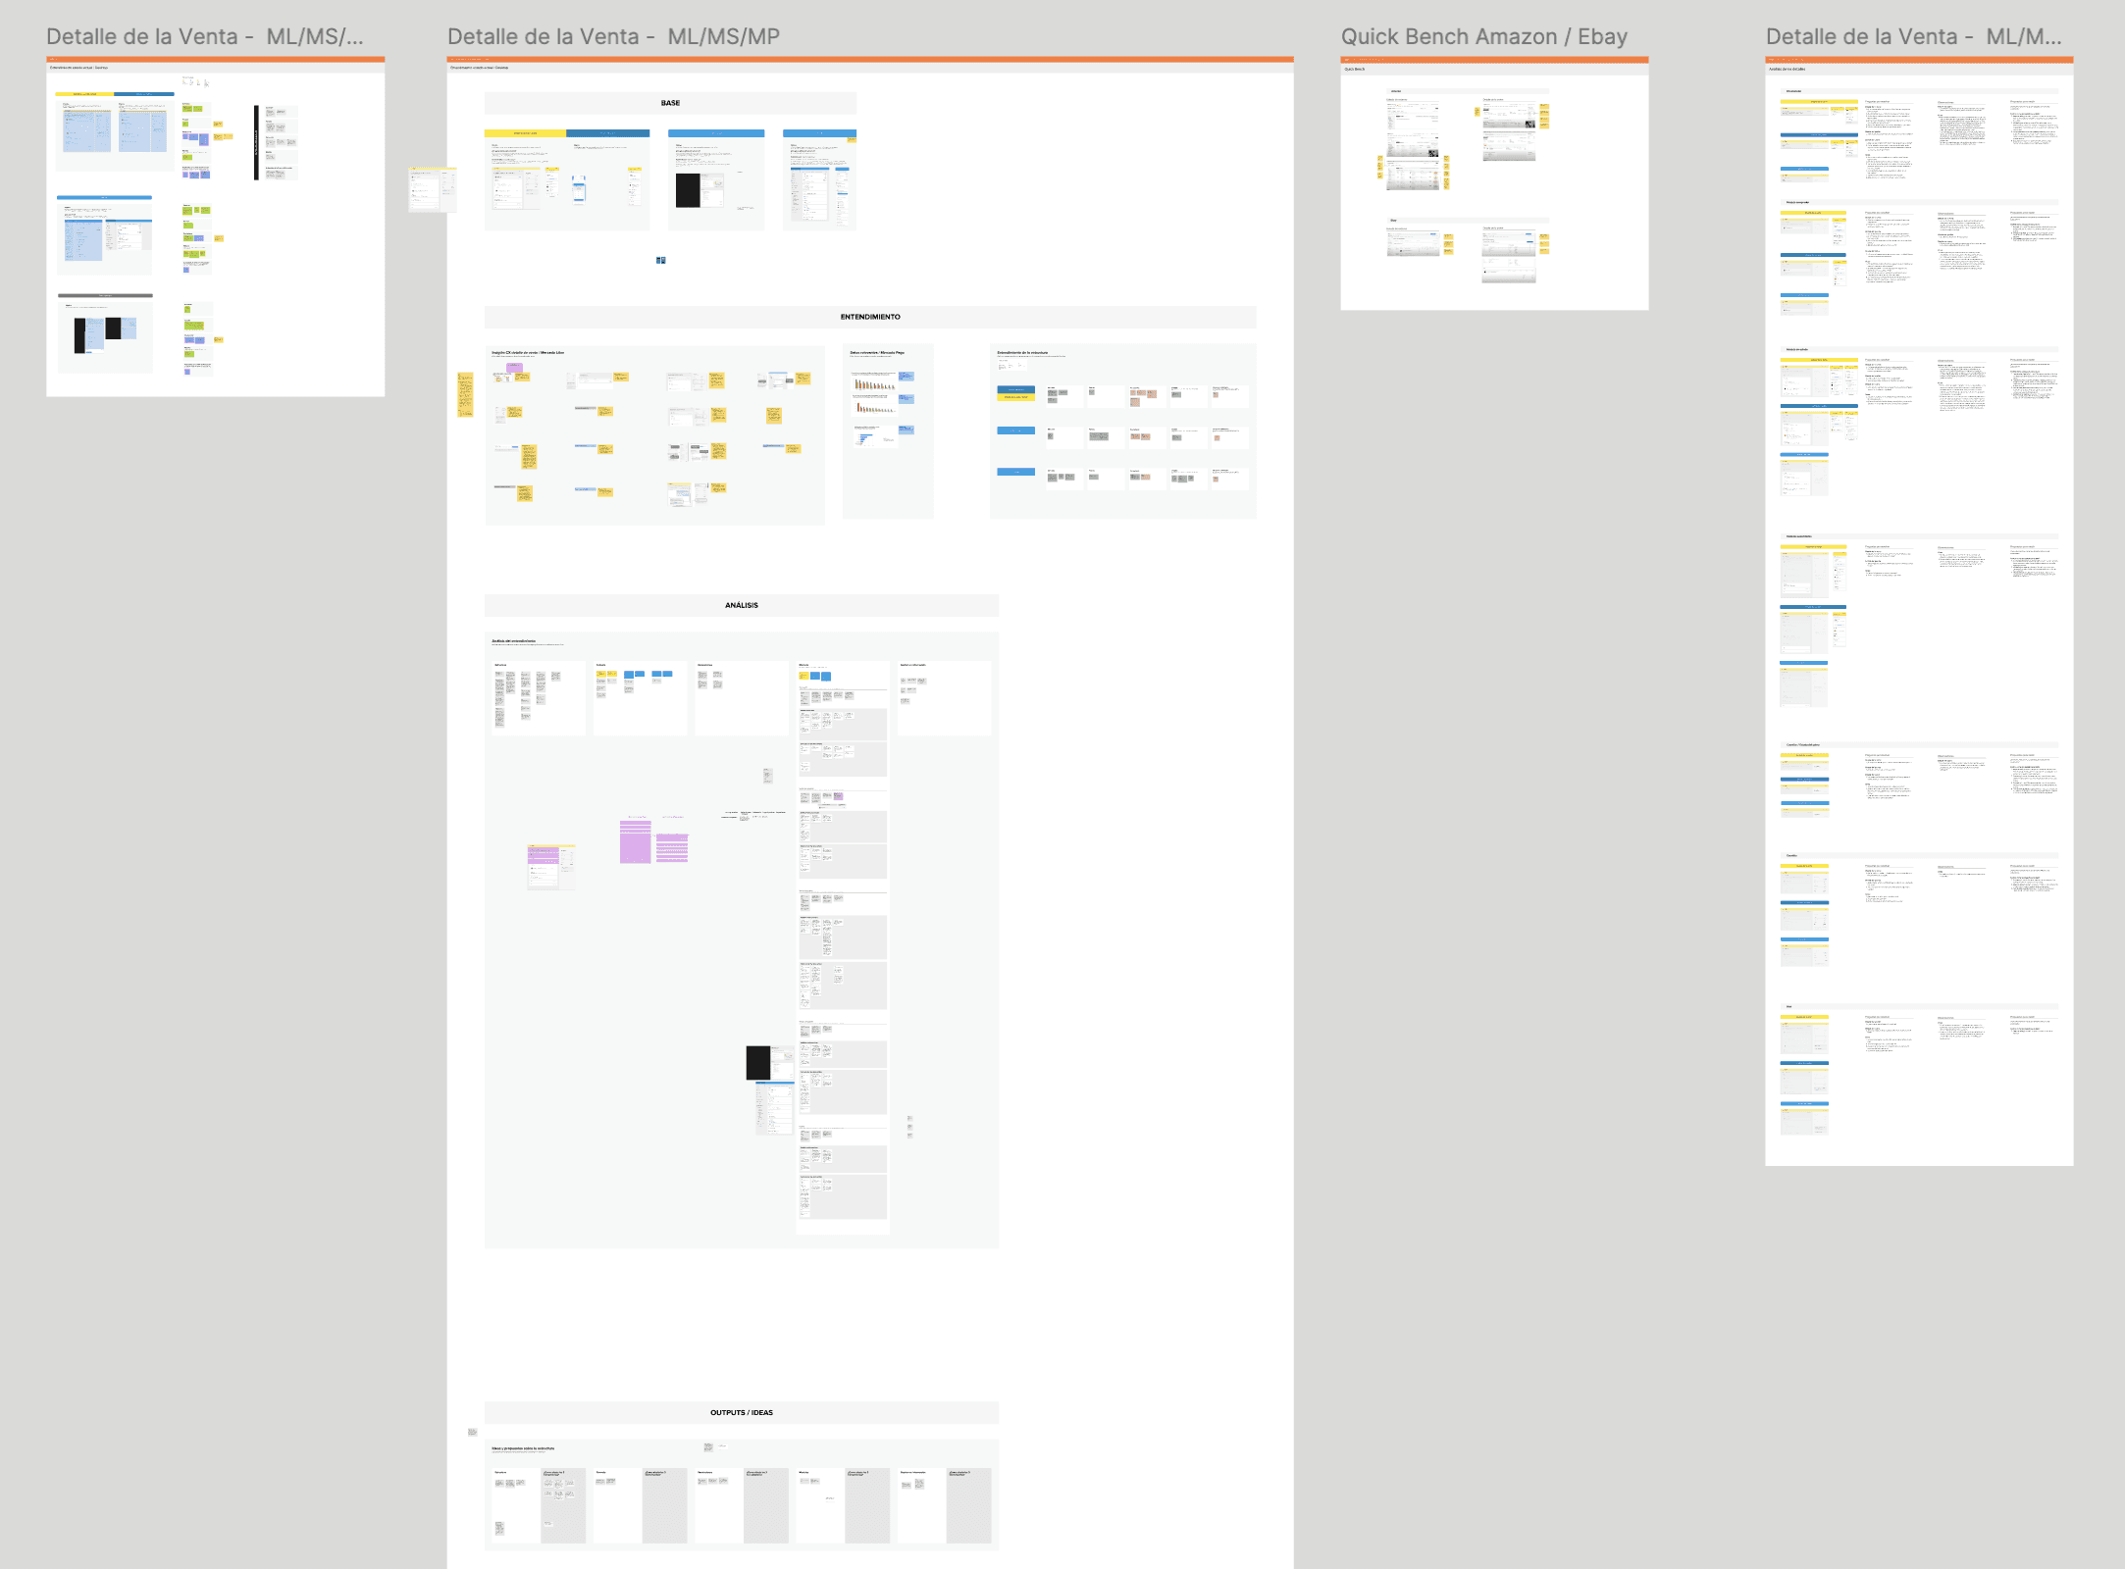Click the ENTENDIMIENTO section header
2125x1569 pixels.
click(870, 317)
